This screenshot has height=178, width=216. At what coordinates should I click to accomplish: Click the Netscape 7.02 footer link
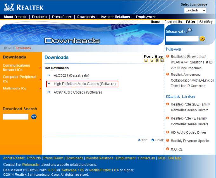click(73, 170)
